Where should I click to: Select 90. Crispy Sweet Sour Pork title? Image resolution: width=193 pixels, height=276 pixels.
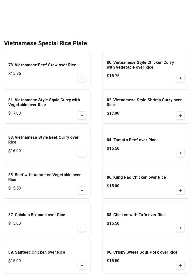click(142, 252)
